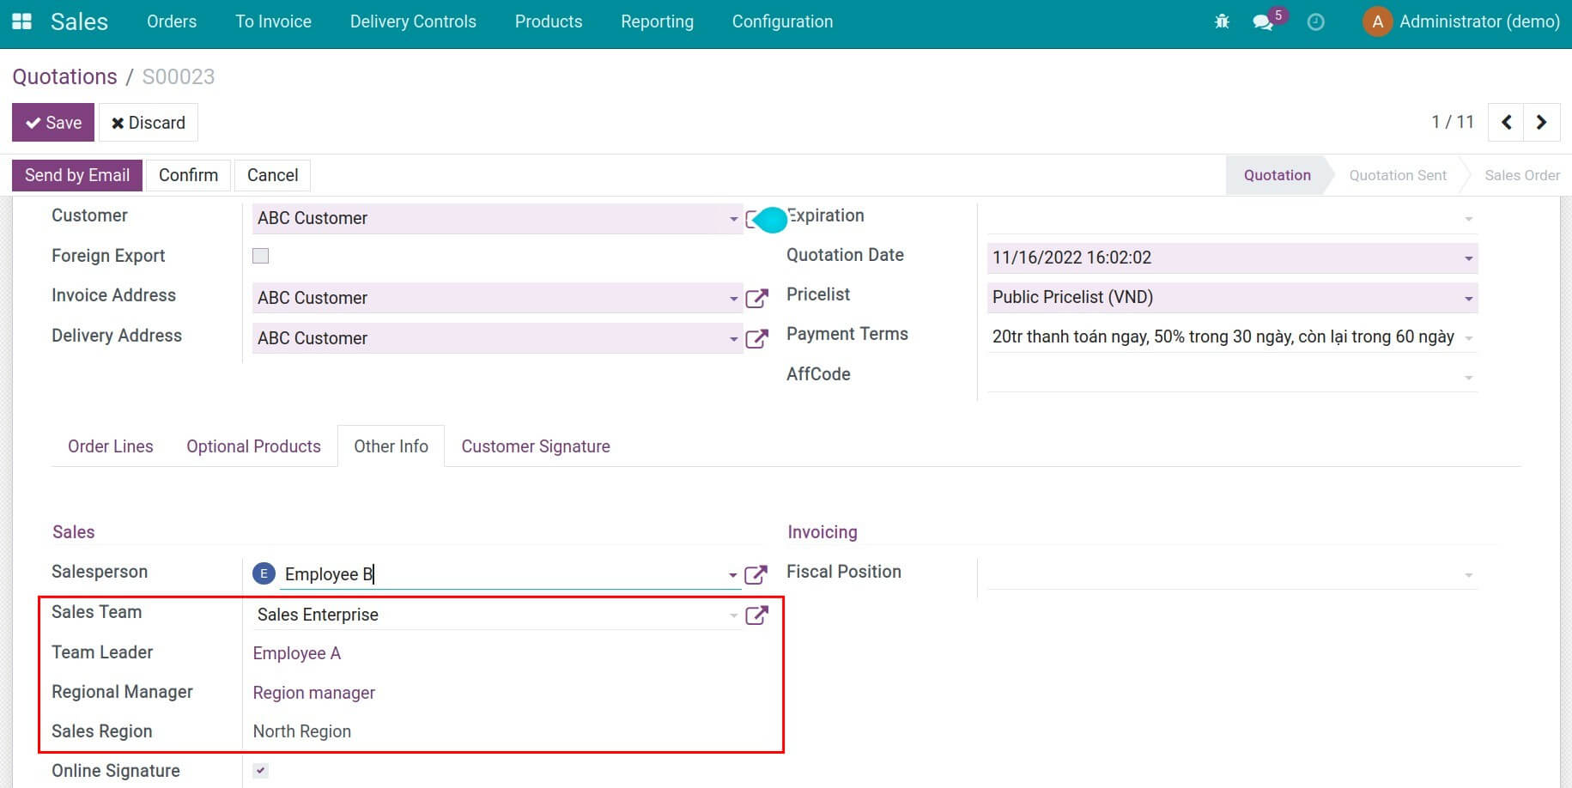Screen dimensions: 1572x788
Task: Click the activities clock icon
Action: [x=1314, y=22]
